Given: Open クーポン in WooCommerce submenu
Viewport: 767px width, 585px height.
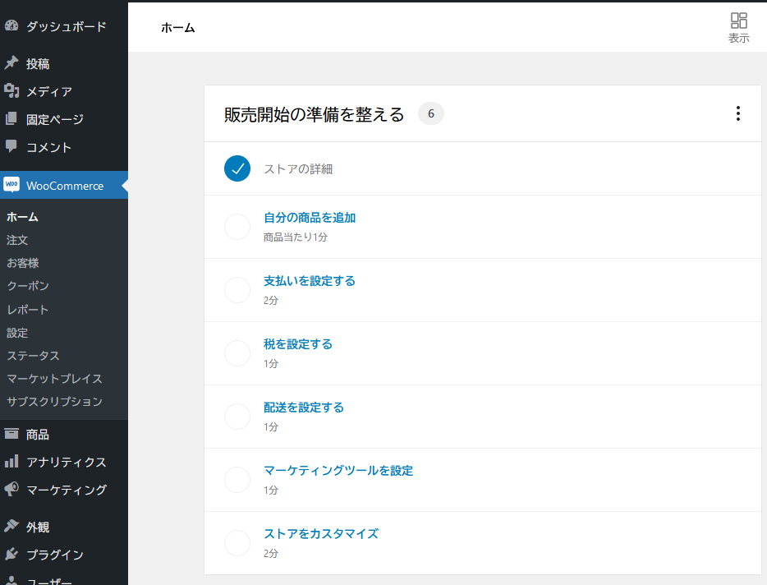Looking at the screenshot, I should tap(28, 286).
